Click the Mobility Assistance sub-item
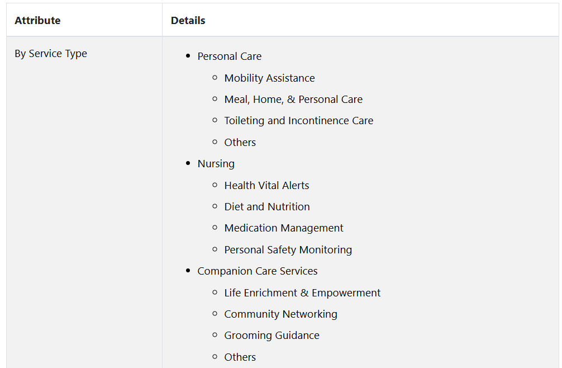 click(269, 78)
